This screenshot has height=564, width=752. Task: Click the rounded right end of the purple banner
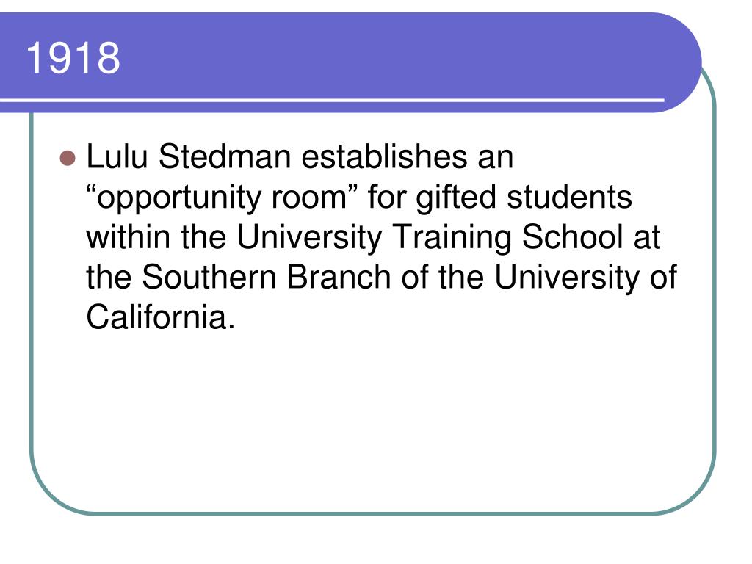[x=681, y=62]
